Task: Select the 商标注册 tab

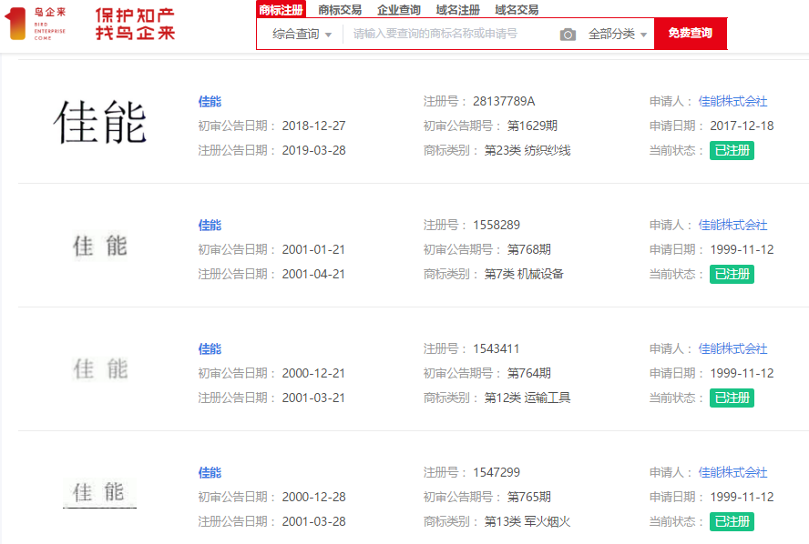Action: [282, 10]
